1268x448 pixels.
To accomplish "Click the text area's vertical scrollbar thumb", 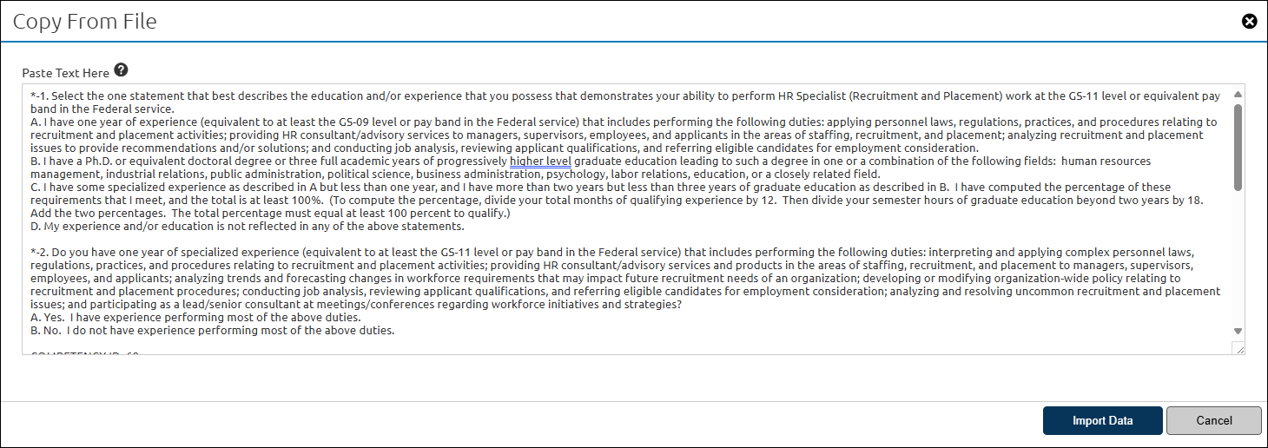I will [1238, 147].
